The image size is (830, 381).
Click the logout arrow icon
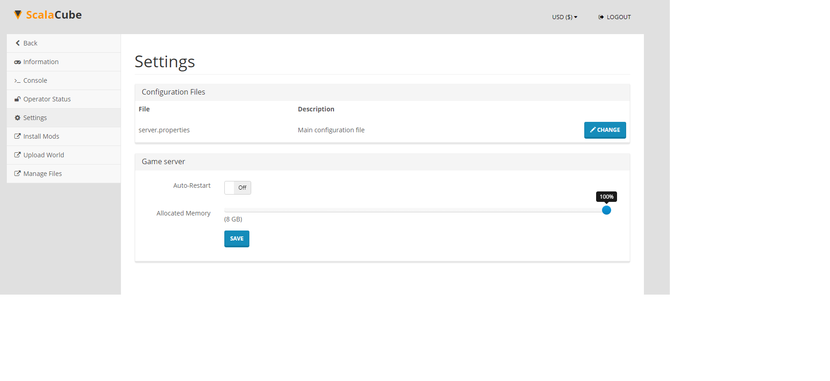(x=601, y=17)
